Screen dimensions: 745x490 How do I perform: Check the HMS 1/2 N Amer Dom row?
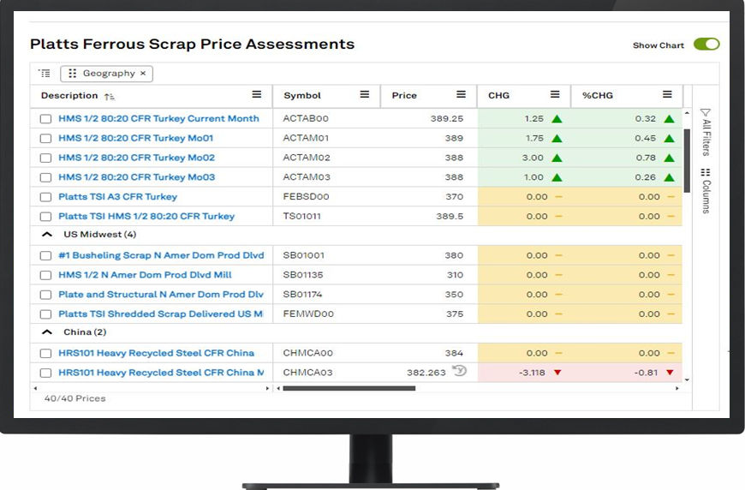pyautogui.click(x=45, y=275)
